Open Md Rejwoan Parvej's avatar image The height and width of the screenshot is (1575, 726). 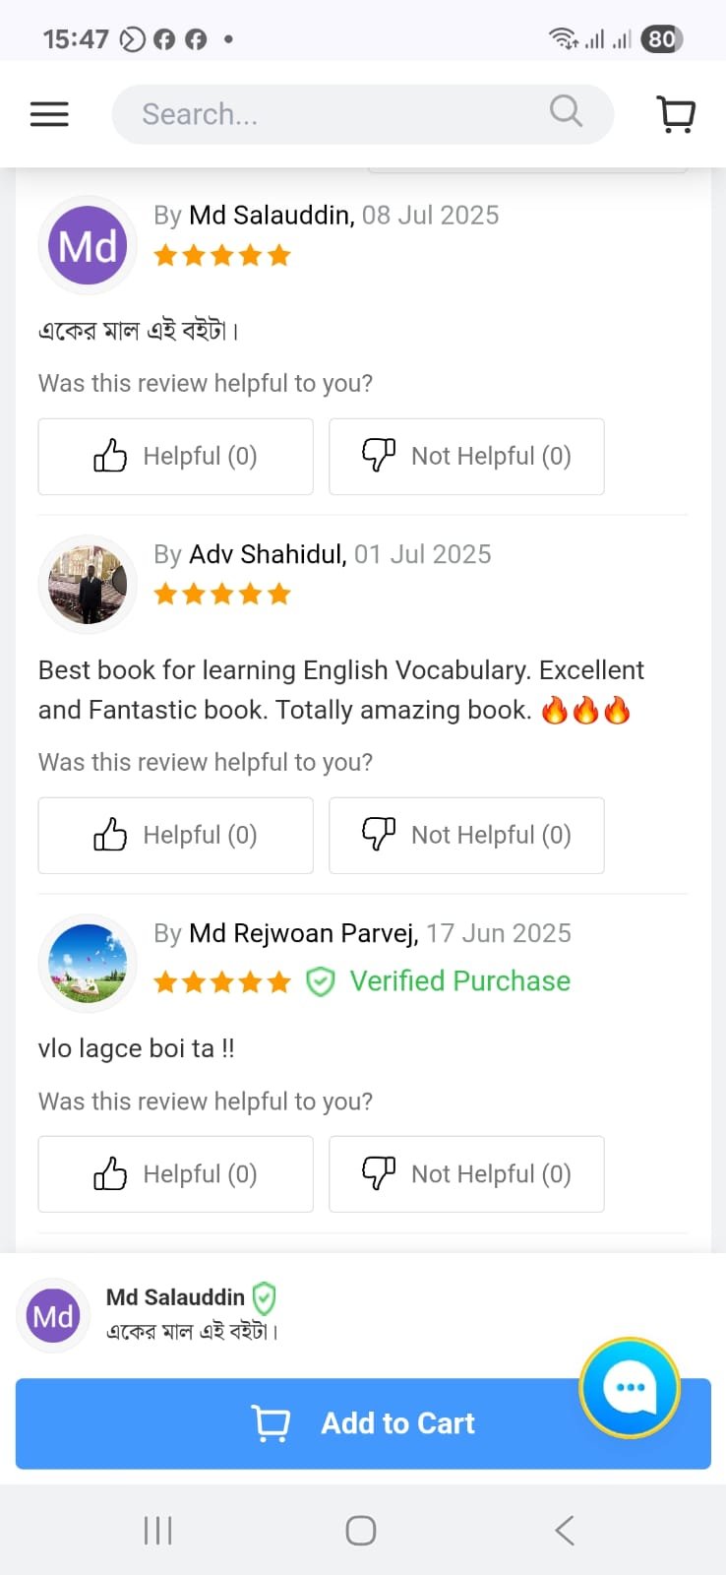coord(88,964)
